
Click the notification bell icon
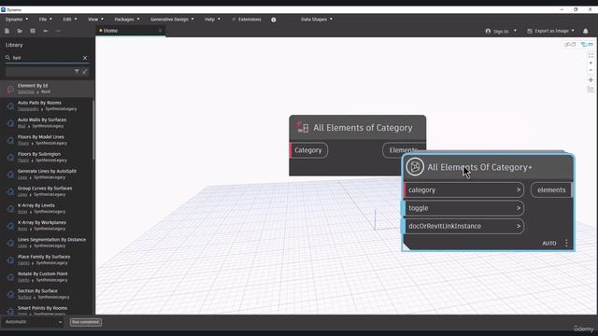[x=586, y=31]
